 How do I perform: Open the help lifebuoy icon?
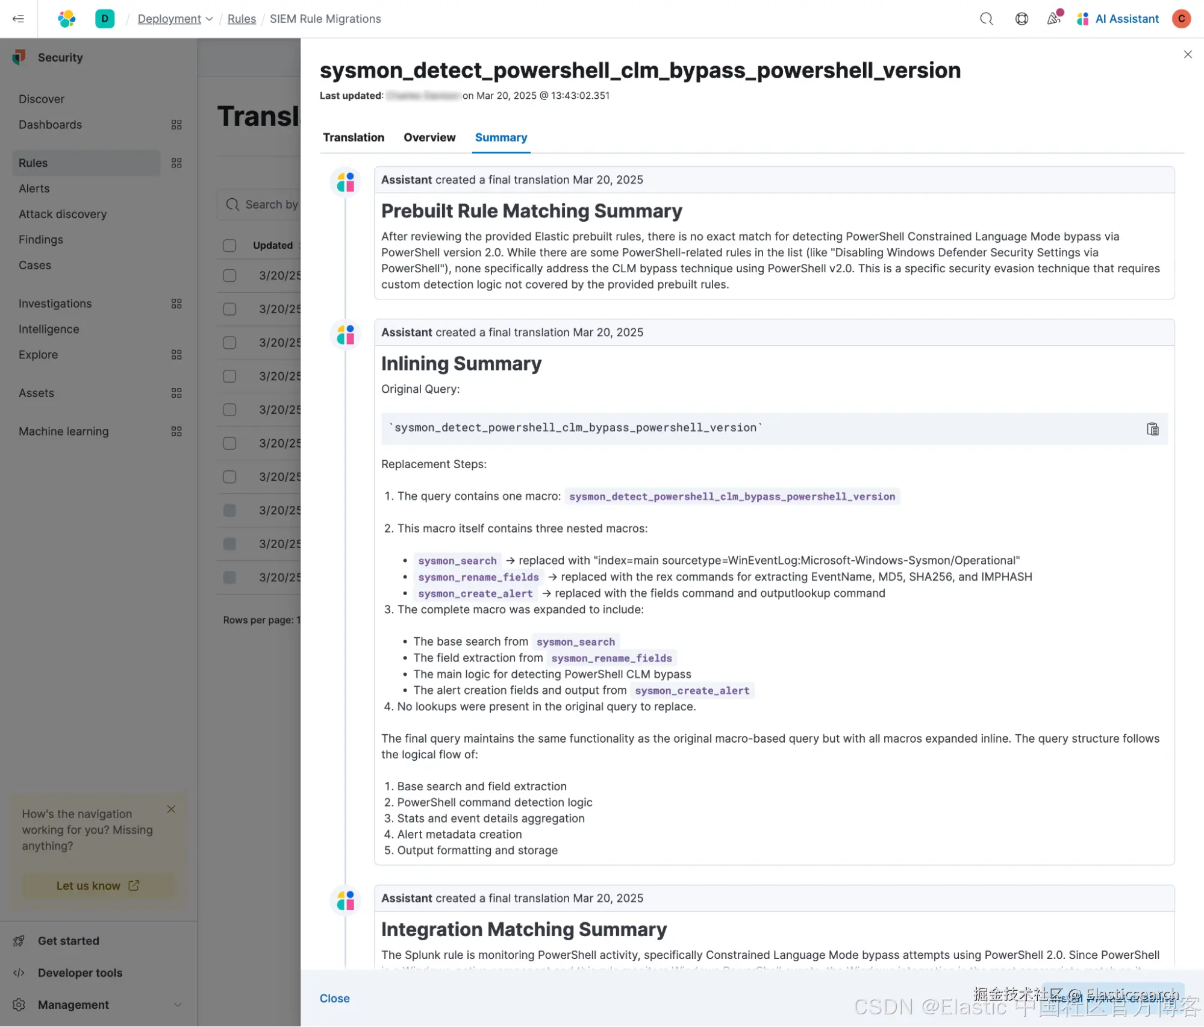(1022, 19)
